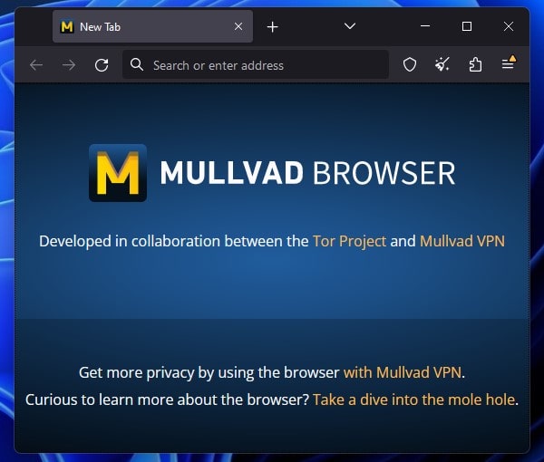Click the Mullvad M favicon on tab

point(67,26)
